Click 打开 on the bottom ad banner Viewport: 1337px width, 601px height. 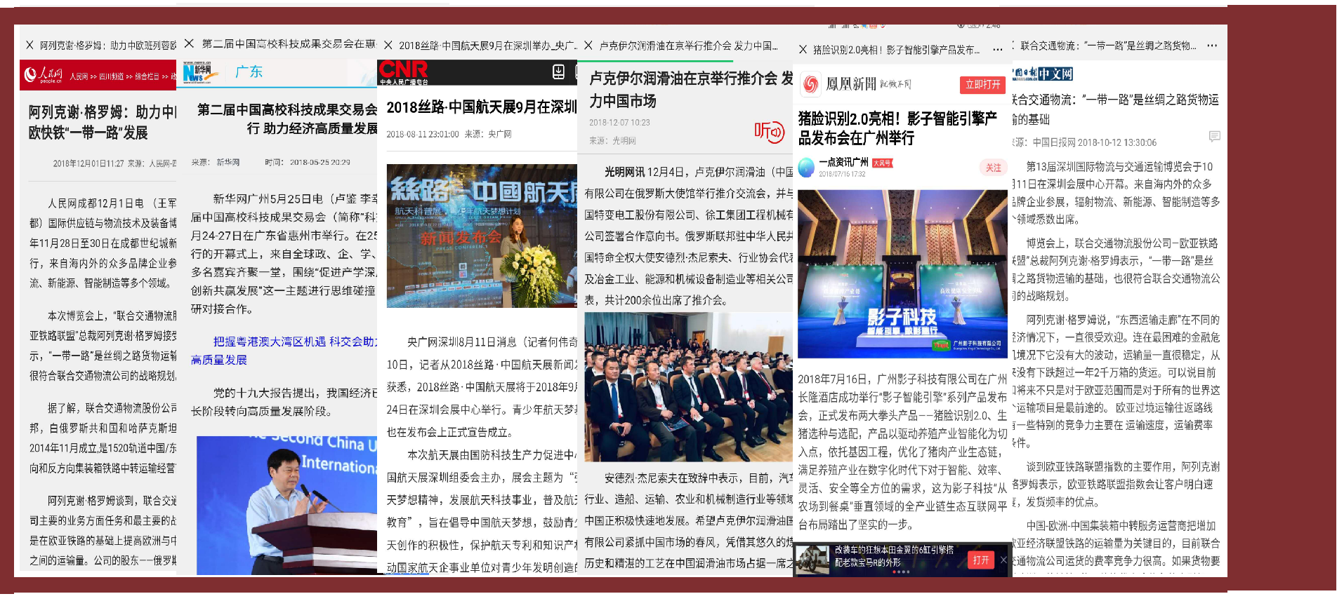coord(981,560)
